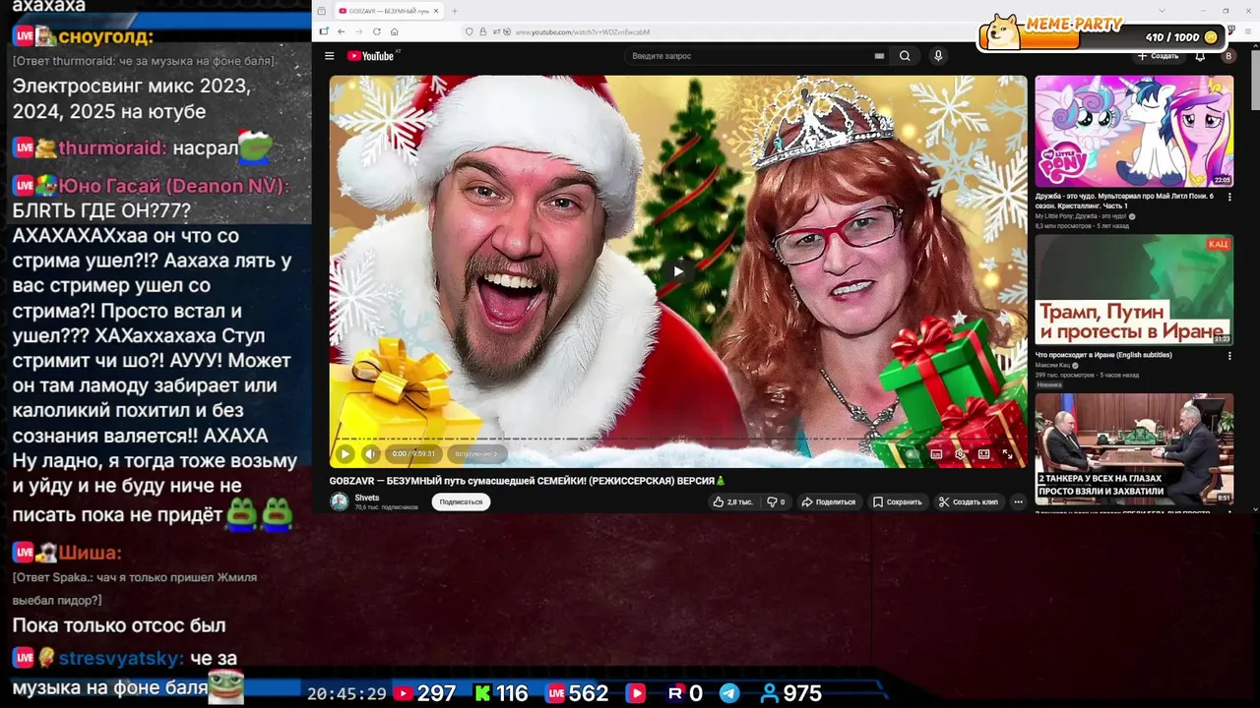Click Создать клип scissors button
The image size is (1260, 708).
pos(969,501)
